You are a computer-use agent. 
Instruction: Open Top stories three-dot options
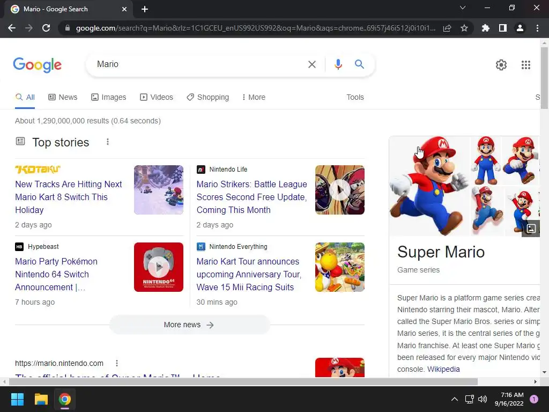pos(107,142)
